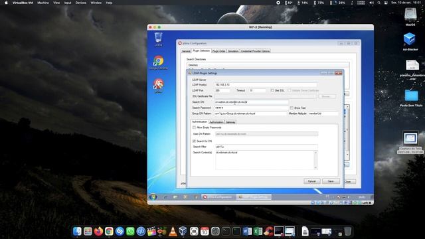
Task: Launch Chrome from the macOS Dock
Action: [109, 231]
